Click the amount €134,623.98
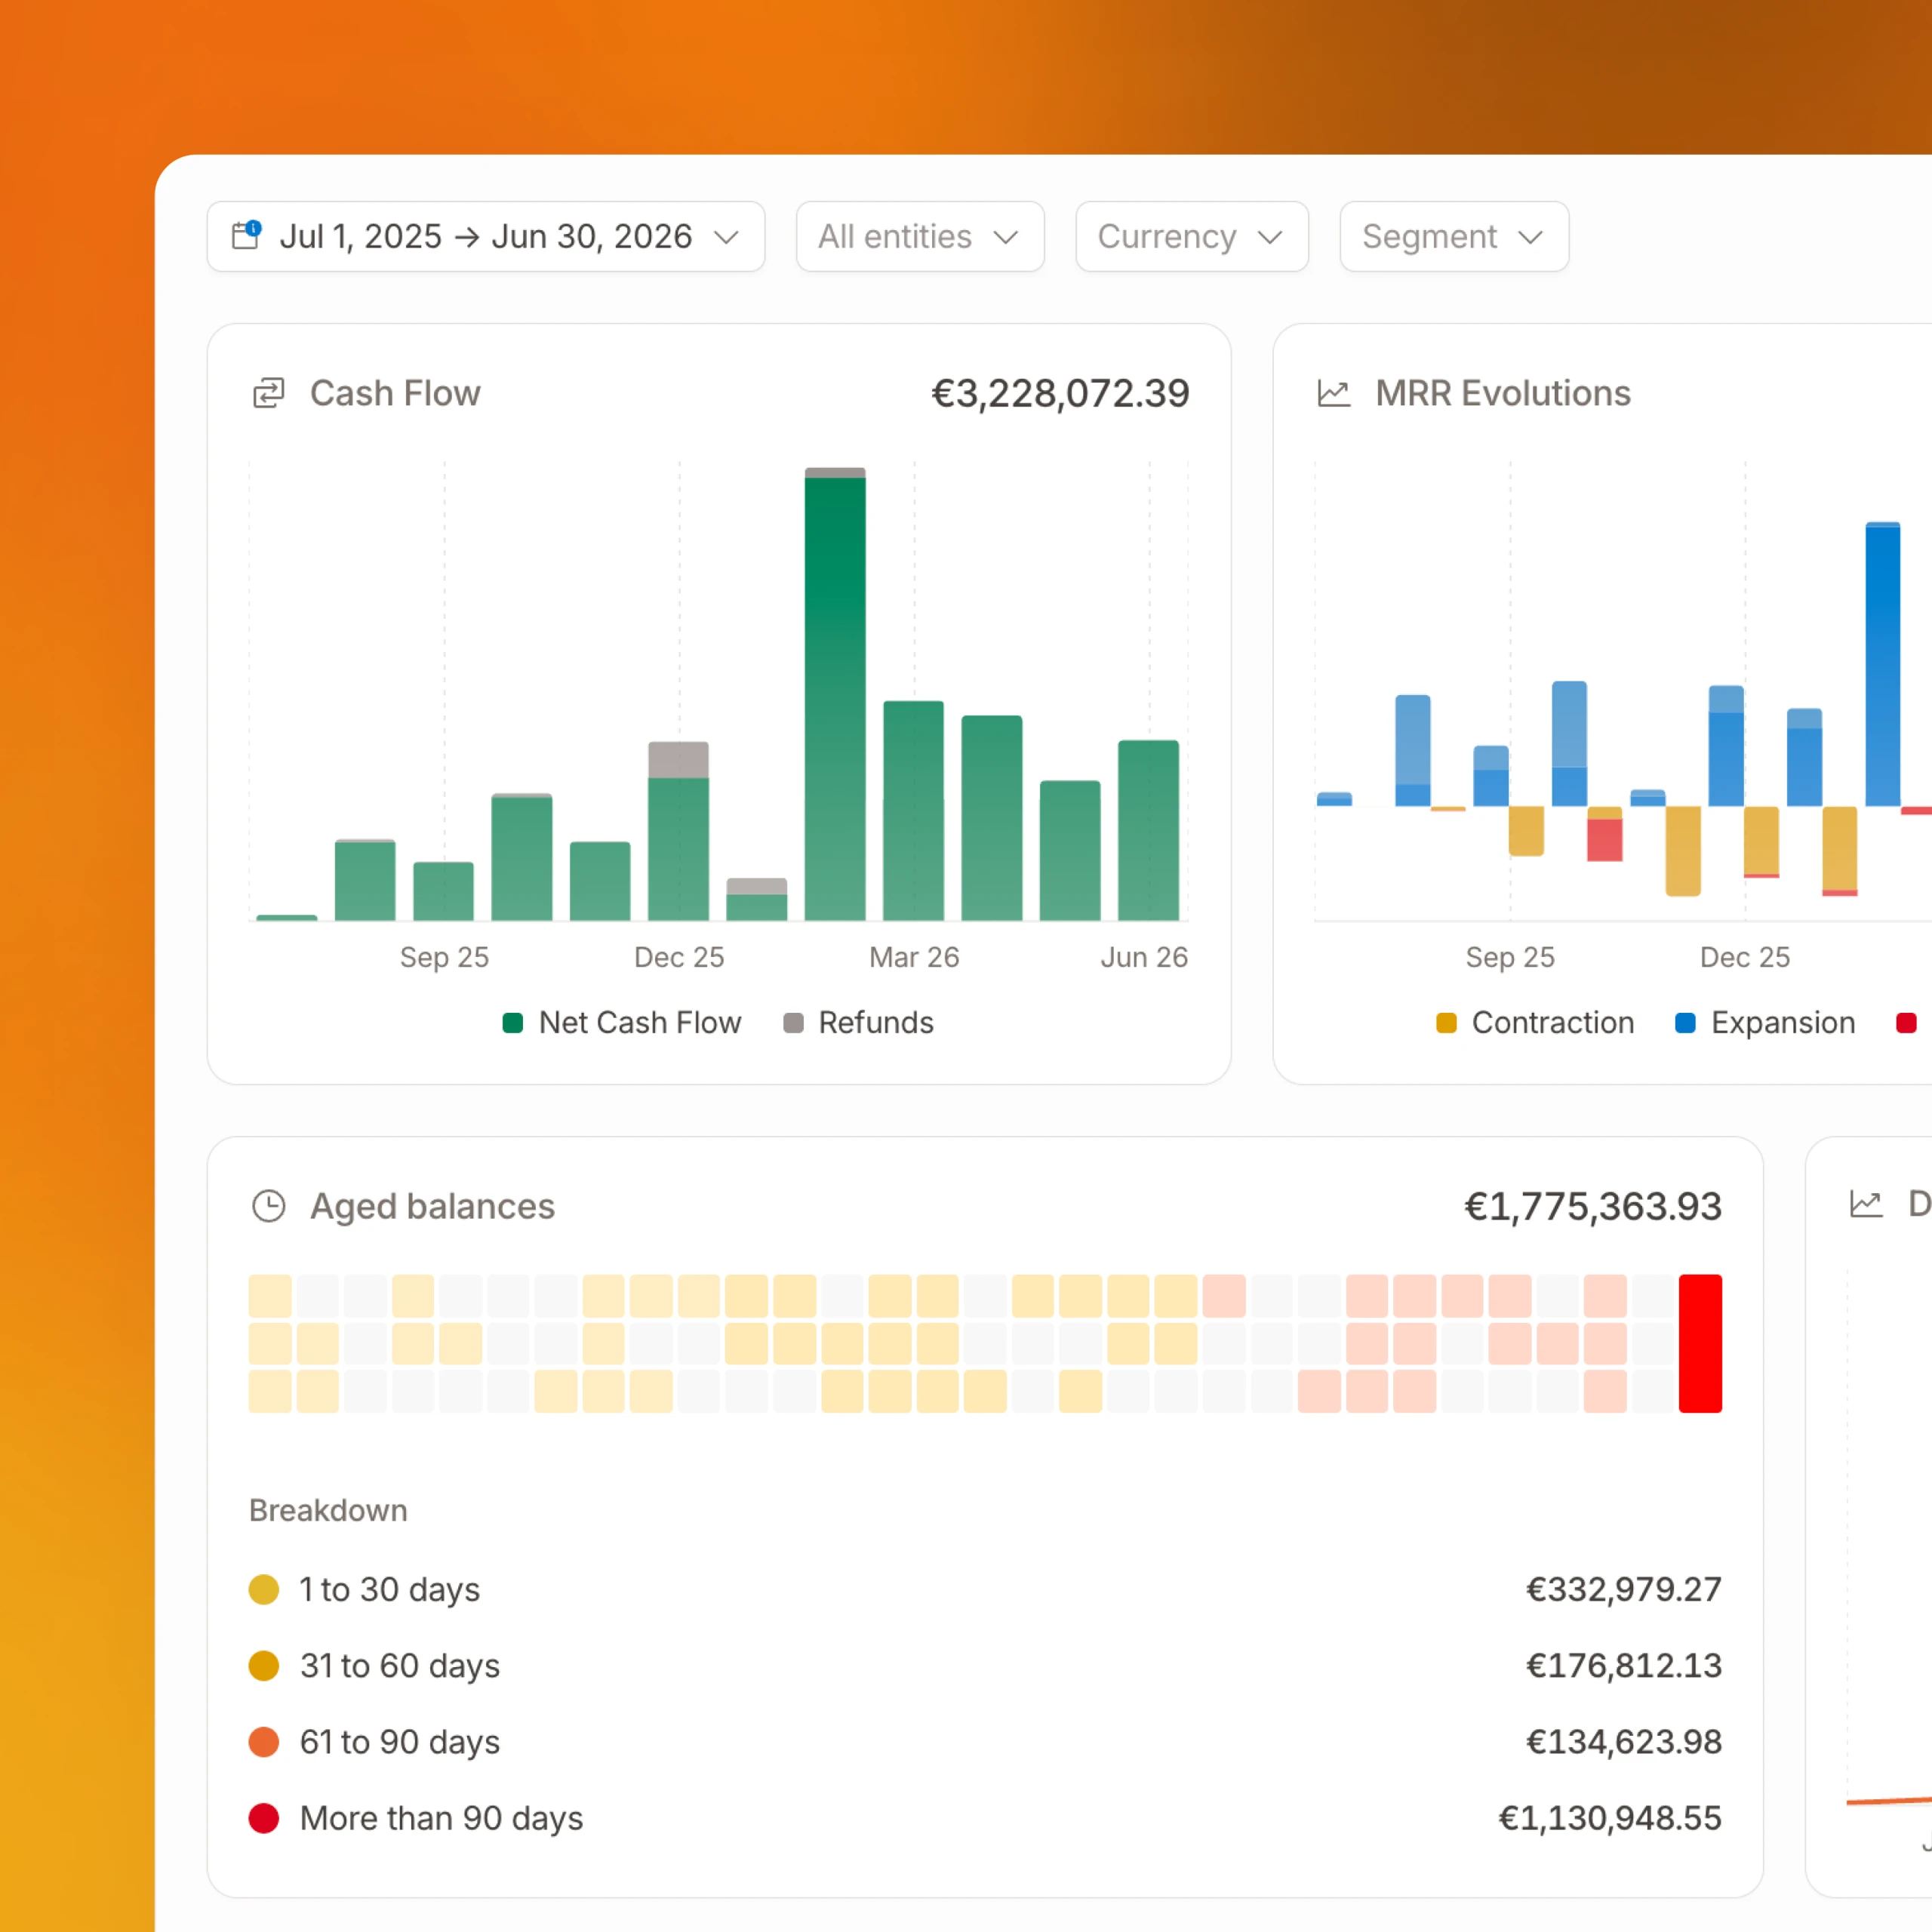The height and width of the screenshot is (1932, 1932). 1623,1741
